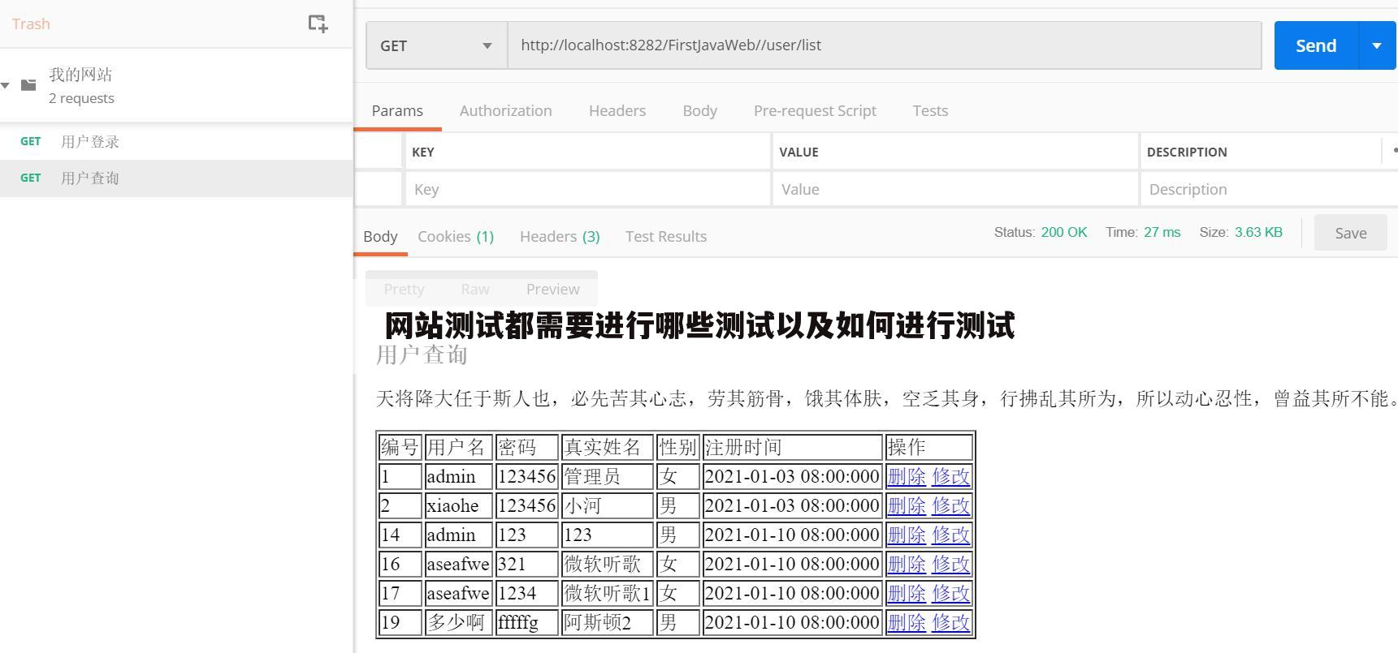This screenshot has height=653, width=1398.
Task: Click 删除 link in row 17
Action: (x=907, y=593)
